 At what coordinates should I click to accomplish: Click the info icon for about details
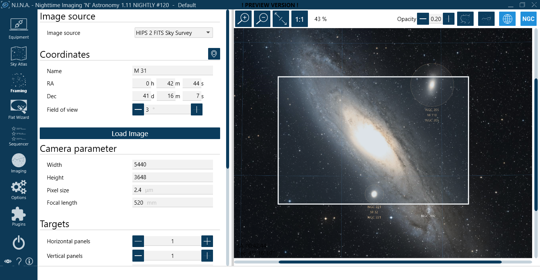point(29,262)
